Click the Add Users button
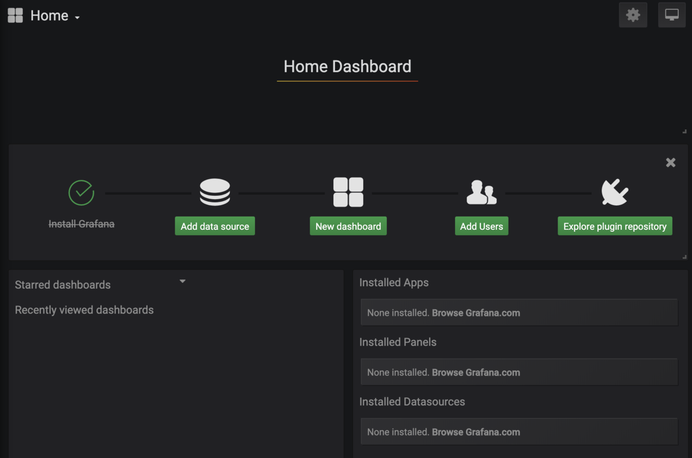This screenshot has height=458, width=692. [x=482, y=226]
